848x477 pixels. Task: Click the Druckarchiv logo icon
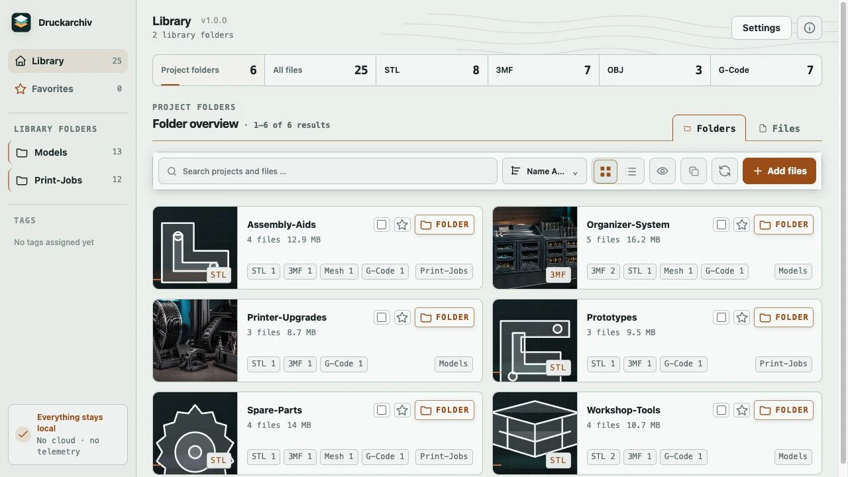(21, 23)
